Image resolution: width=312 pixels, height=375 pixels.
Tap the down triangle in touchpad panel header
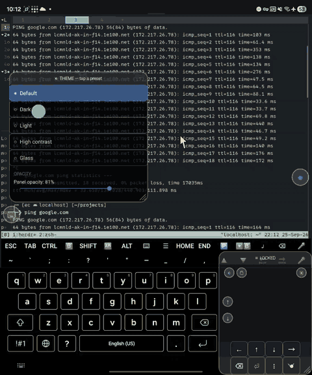click(243, 260)
